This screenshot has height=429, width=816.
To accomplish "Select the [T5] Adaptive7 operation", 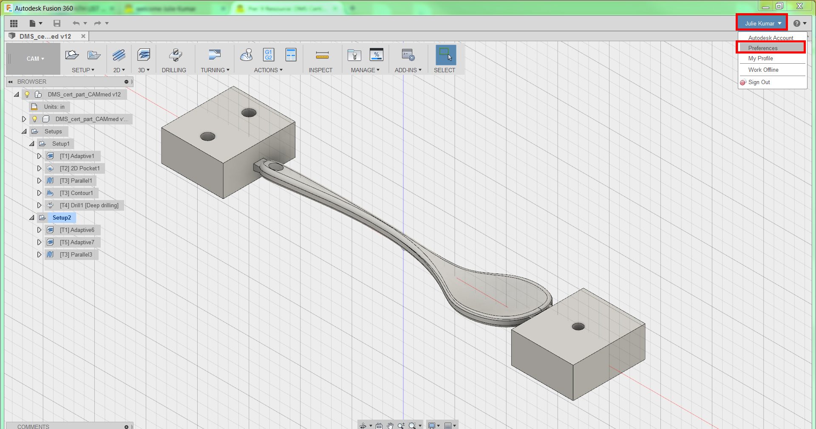I will pyautogui.click(x=77, y=242).
